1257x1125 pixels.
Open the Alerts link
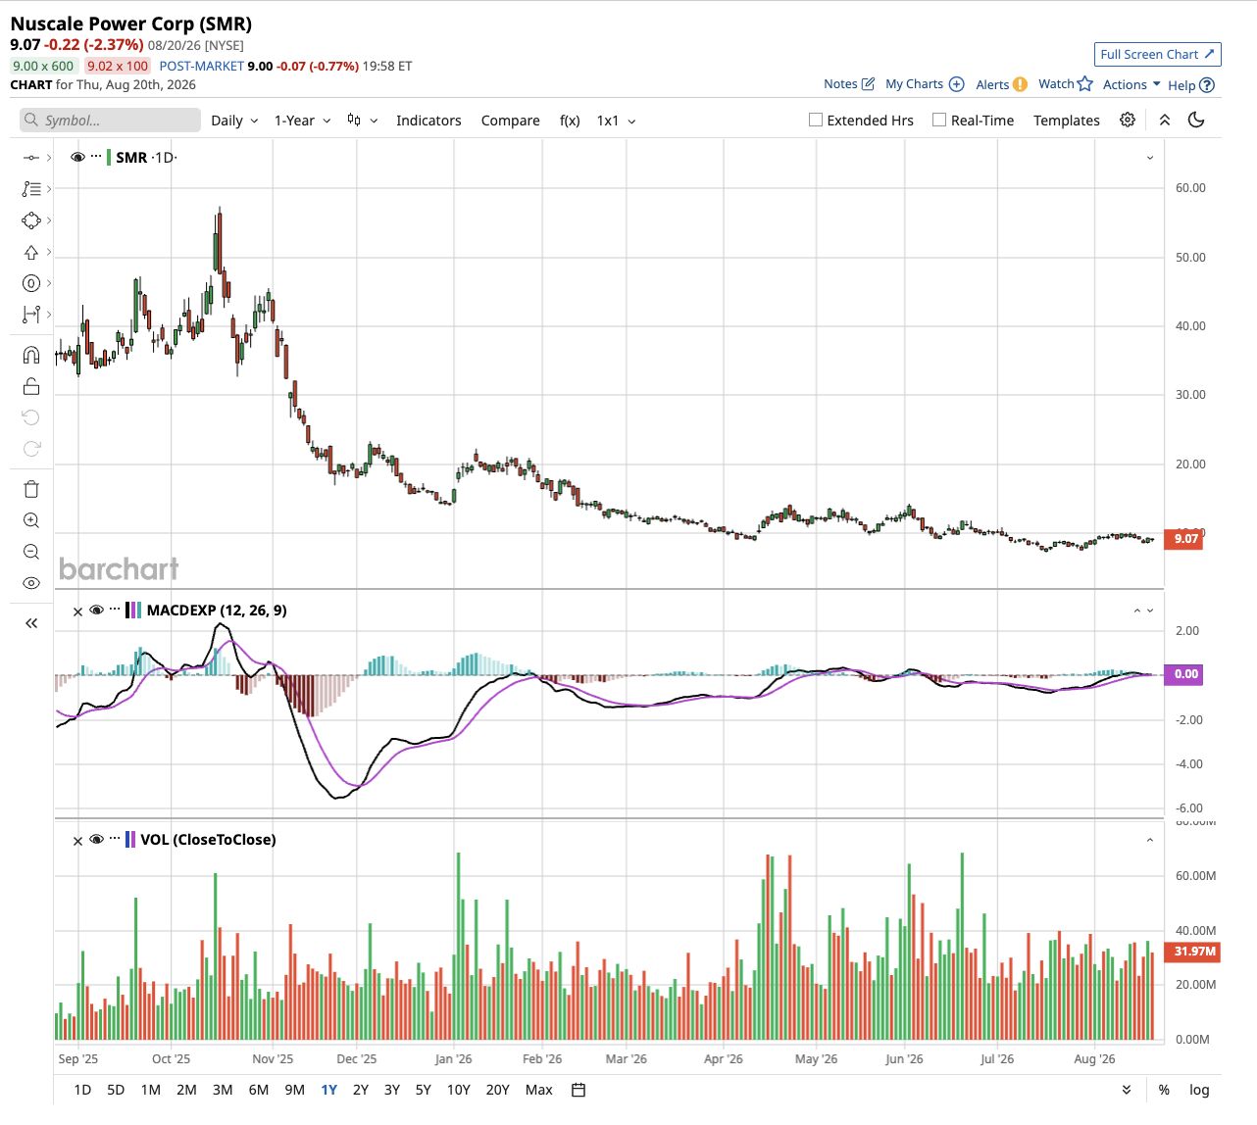(x=1001, y=84)
